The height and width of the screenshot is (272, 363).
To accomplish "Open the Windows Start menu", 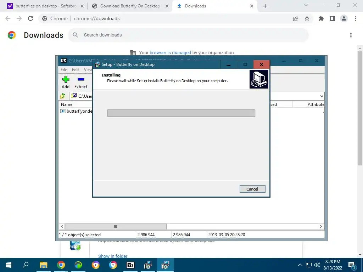I will tap(9, 265).
